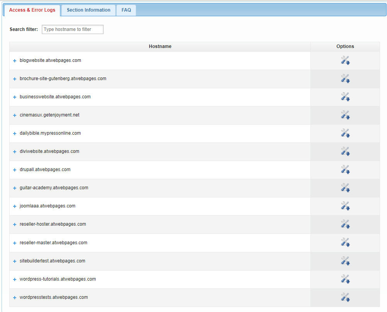This screenshot has height=312, width=387.
Task: Open log options for blogwebsite.atwebpages.com
Action: [x=345, y=60]
